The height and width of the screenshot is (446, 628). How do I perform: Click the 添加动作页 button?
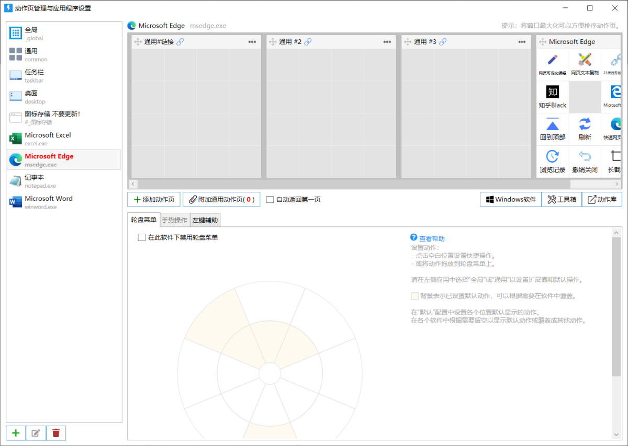(x=154, y=199)
